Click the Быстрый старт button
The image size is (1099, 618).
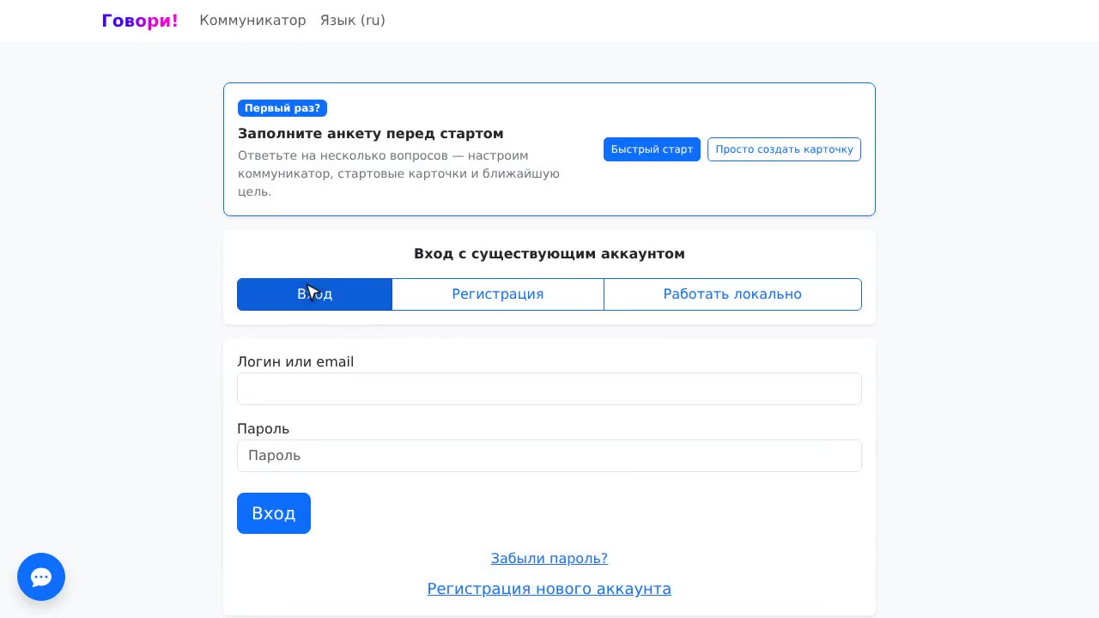point(652,149)
